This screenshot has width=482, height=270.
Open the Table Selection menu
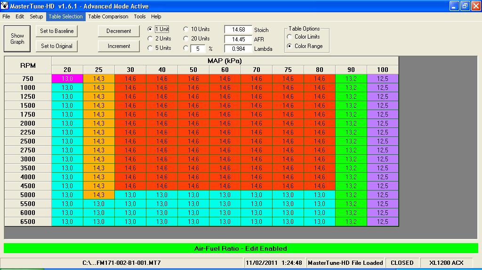coord(66,16)
